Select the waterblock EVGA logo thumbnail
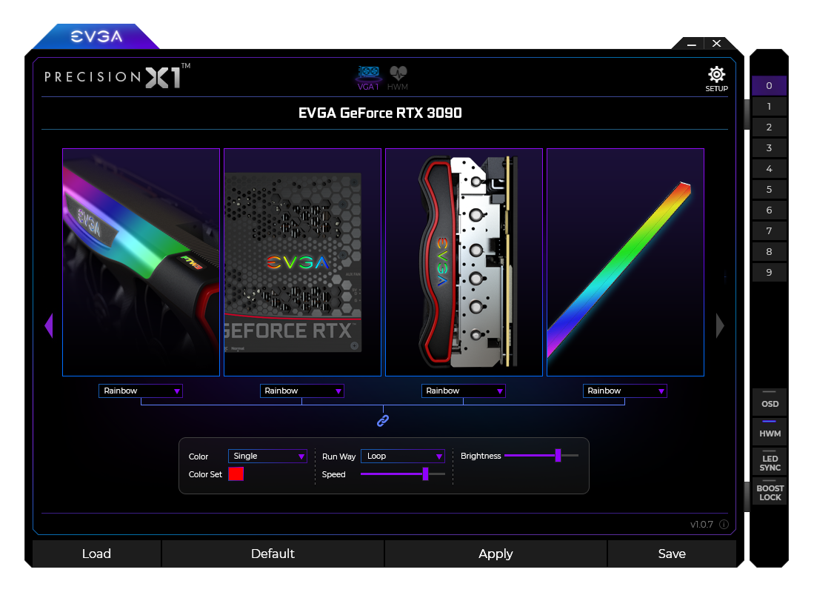814x601 pixels. click(464, 262)
